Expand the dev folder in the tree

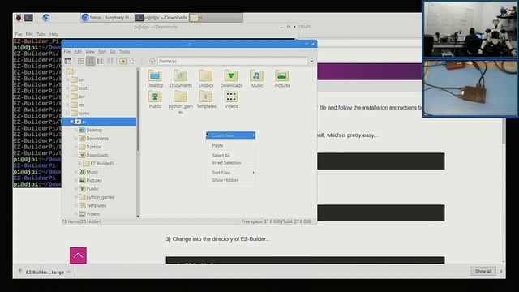[68, 97]
